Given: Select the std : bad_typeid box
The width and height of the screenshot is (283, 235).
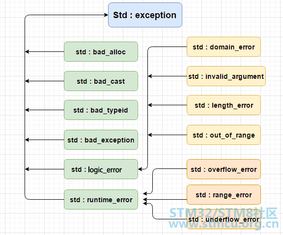Looking at the screenshot, I should [101, 110].
